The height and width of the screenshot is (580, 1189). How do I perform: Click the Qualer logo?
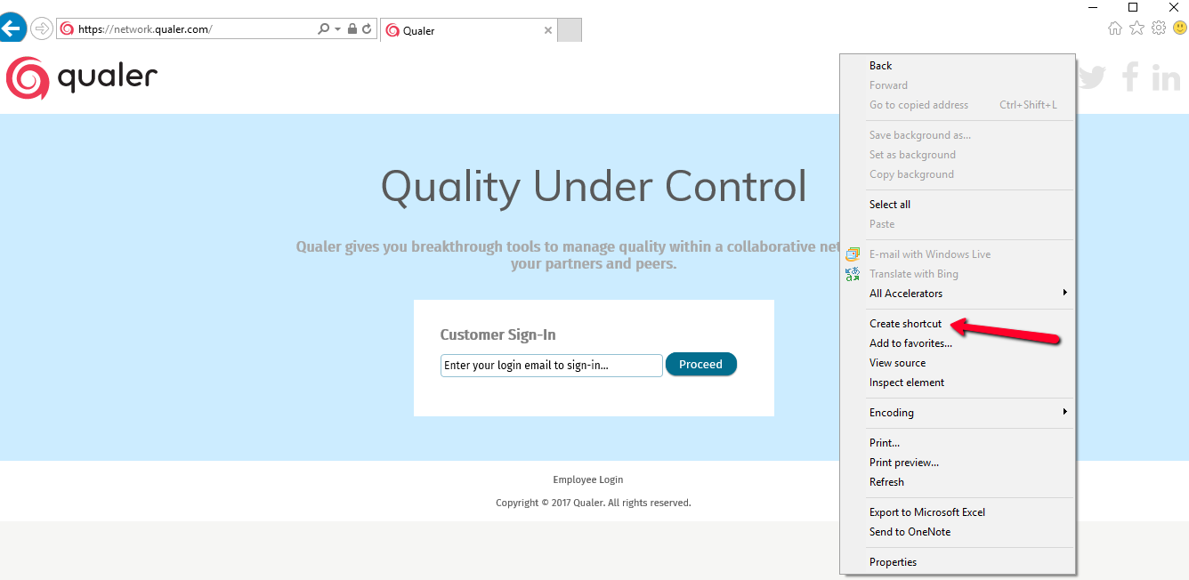pos(82,78)
